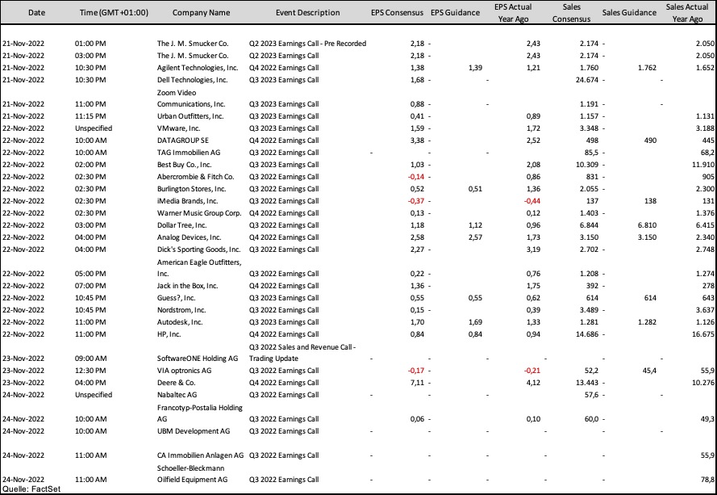Click the red -0,44 EPS year-ago value
Image resolution: width=717 pixels, height=495 pixels.
[532, 201]
